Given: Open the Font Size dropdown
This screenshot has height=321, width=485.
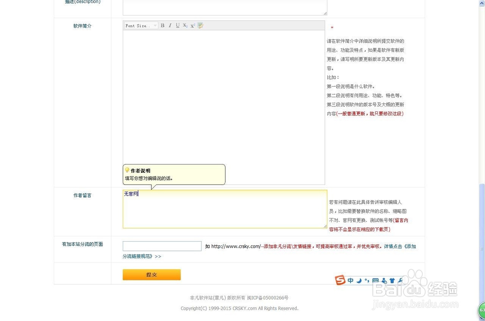Looking at the screenshot, I should (141, 25).
